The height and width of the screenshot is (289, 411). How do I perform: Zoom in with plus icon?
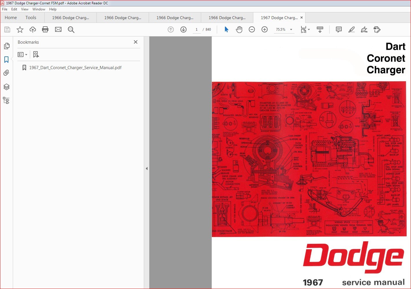265,30
